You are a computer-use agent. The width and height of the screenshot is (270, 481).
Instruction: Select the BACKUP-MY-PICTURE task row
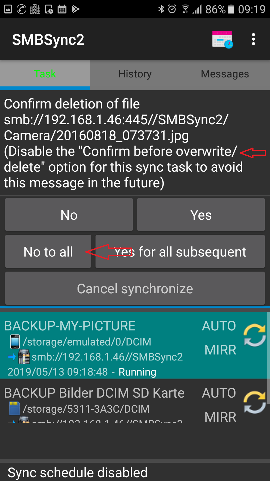[x=133, y=345]
